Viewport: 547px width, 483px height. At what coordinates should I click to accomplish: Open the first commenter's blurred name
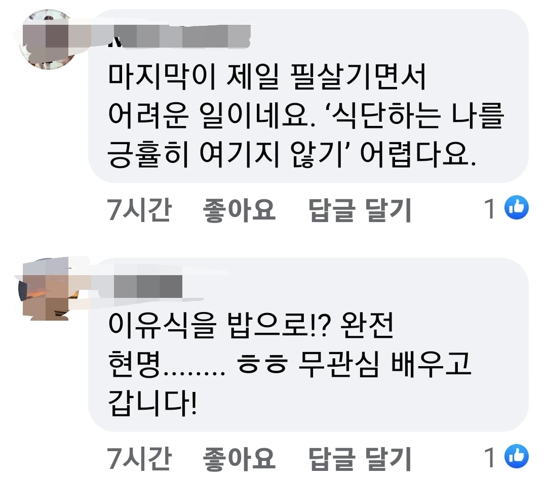click(x=179, y=36)
